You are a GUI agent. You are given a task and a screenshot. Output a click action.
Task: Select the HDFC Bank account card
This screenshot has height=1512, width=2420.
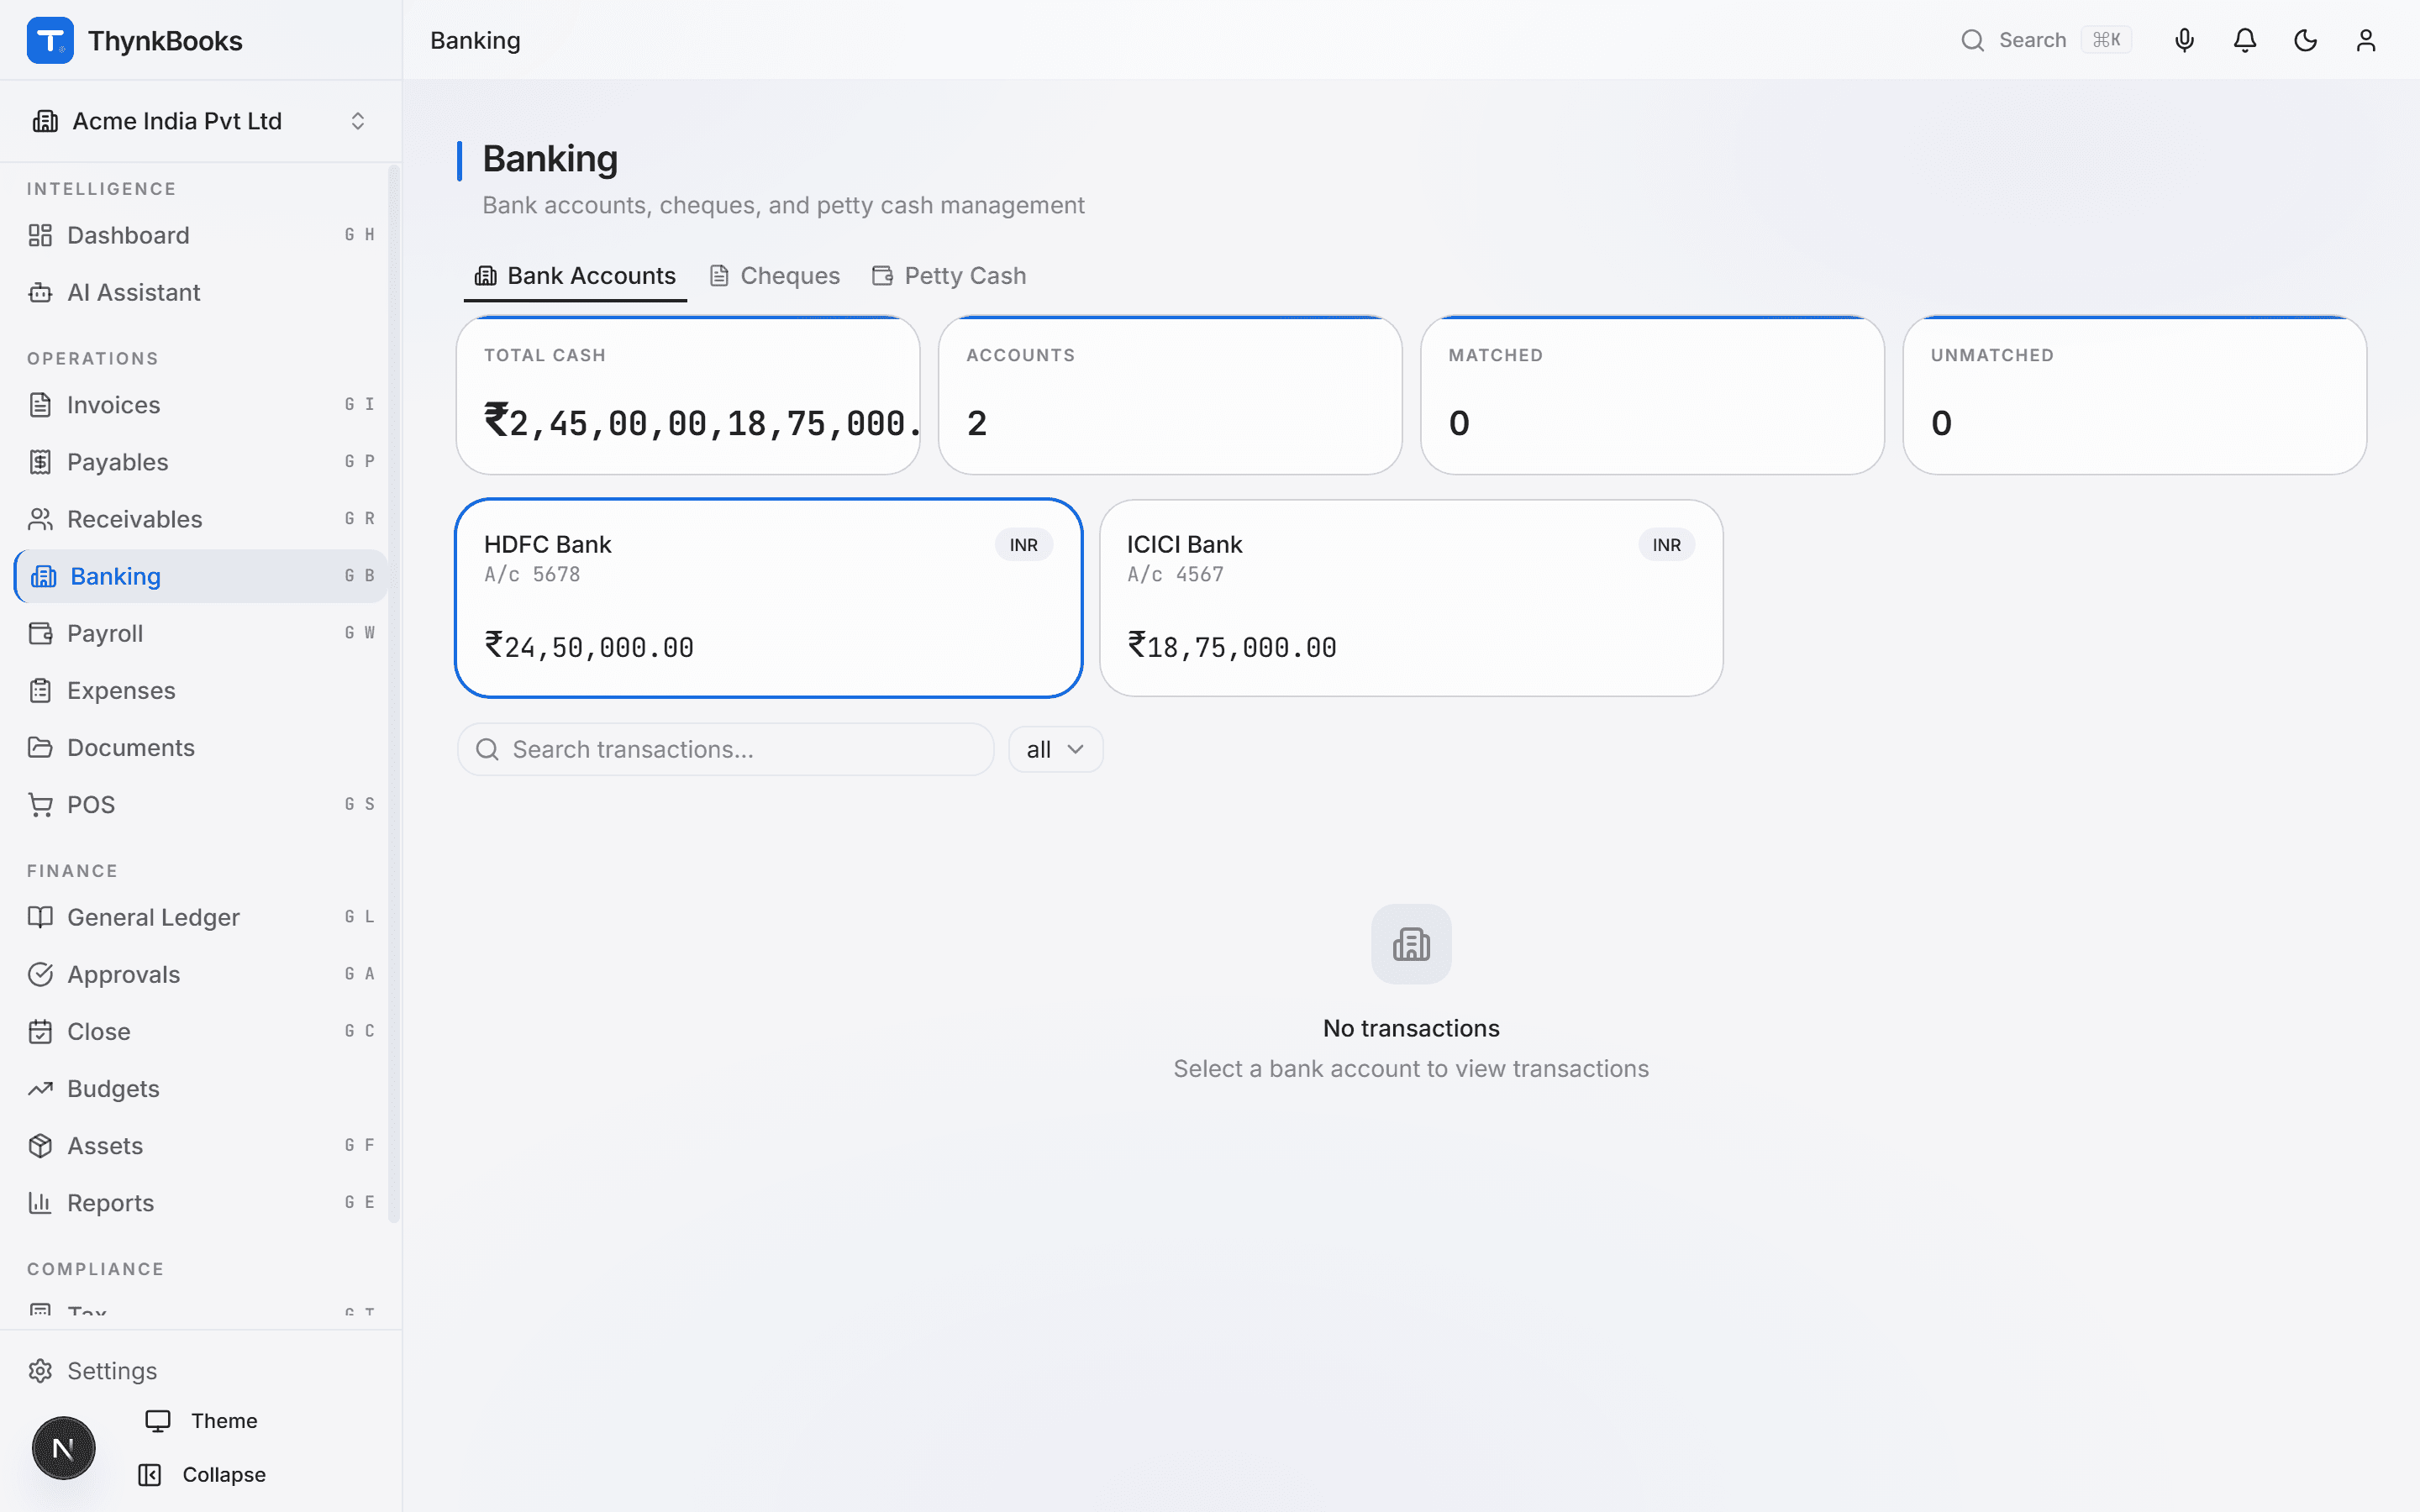click(x=768, y=598)
